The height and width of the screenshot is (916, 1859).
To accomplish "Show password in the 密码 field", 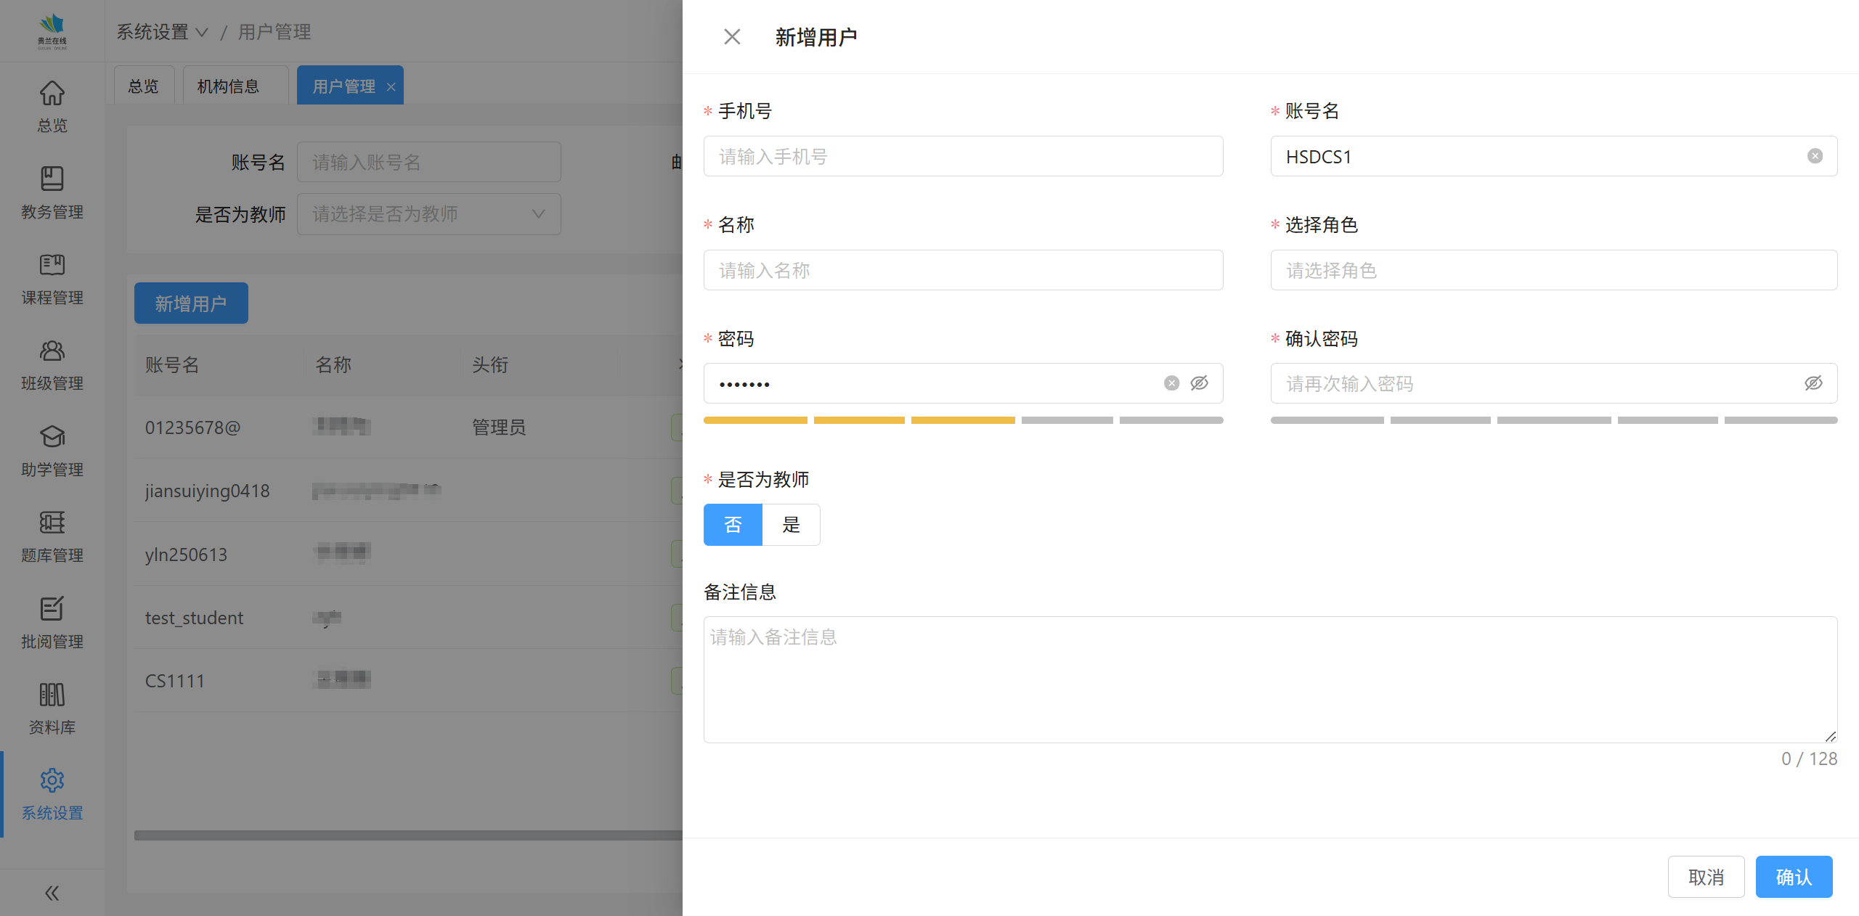I will pyautogui.click(x=1199, y=383).
